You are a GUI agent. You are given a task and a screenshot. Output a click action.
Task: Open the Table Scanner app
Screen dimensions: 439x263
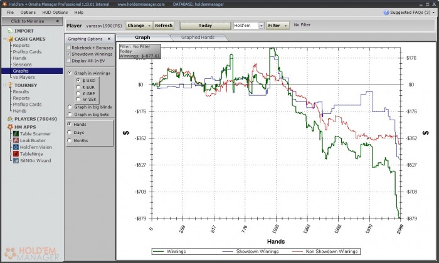pos(34,133)
